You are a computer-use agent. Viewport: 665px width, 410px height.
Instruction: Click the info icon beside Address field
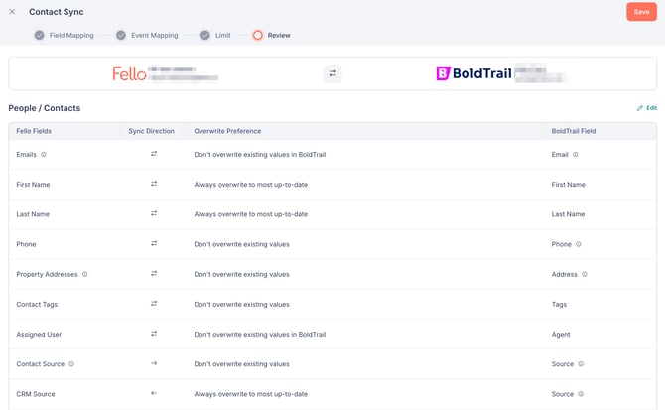pyautogui.click(x=585, y=274)
